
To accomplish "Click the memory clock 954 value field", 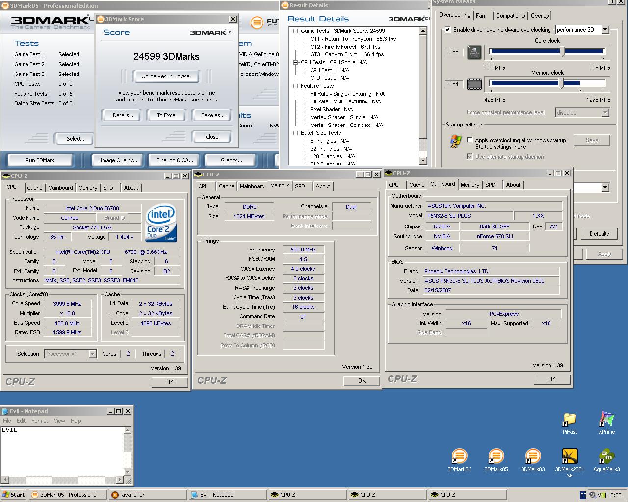I will (x=454, y=84).
